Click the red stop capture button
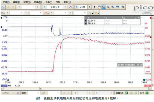154x102 pixels. pyautogui.click(x=18, y=93)
